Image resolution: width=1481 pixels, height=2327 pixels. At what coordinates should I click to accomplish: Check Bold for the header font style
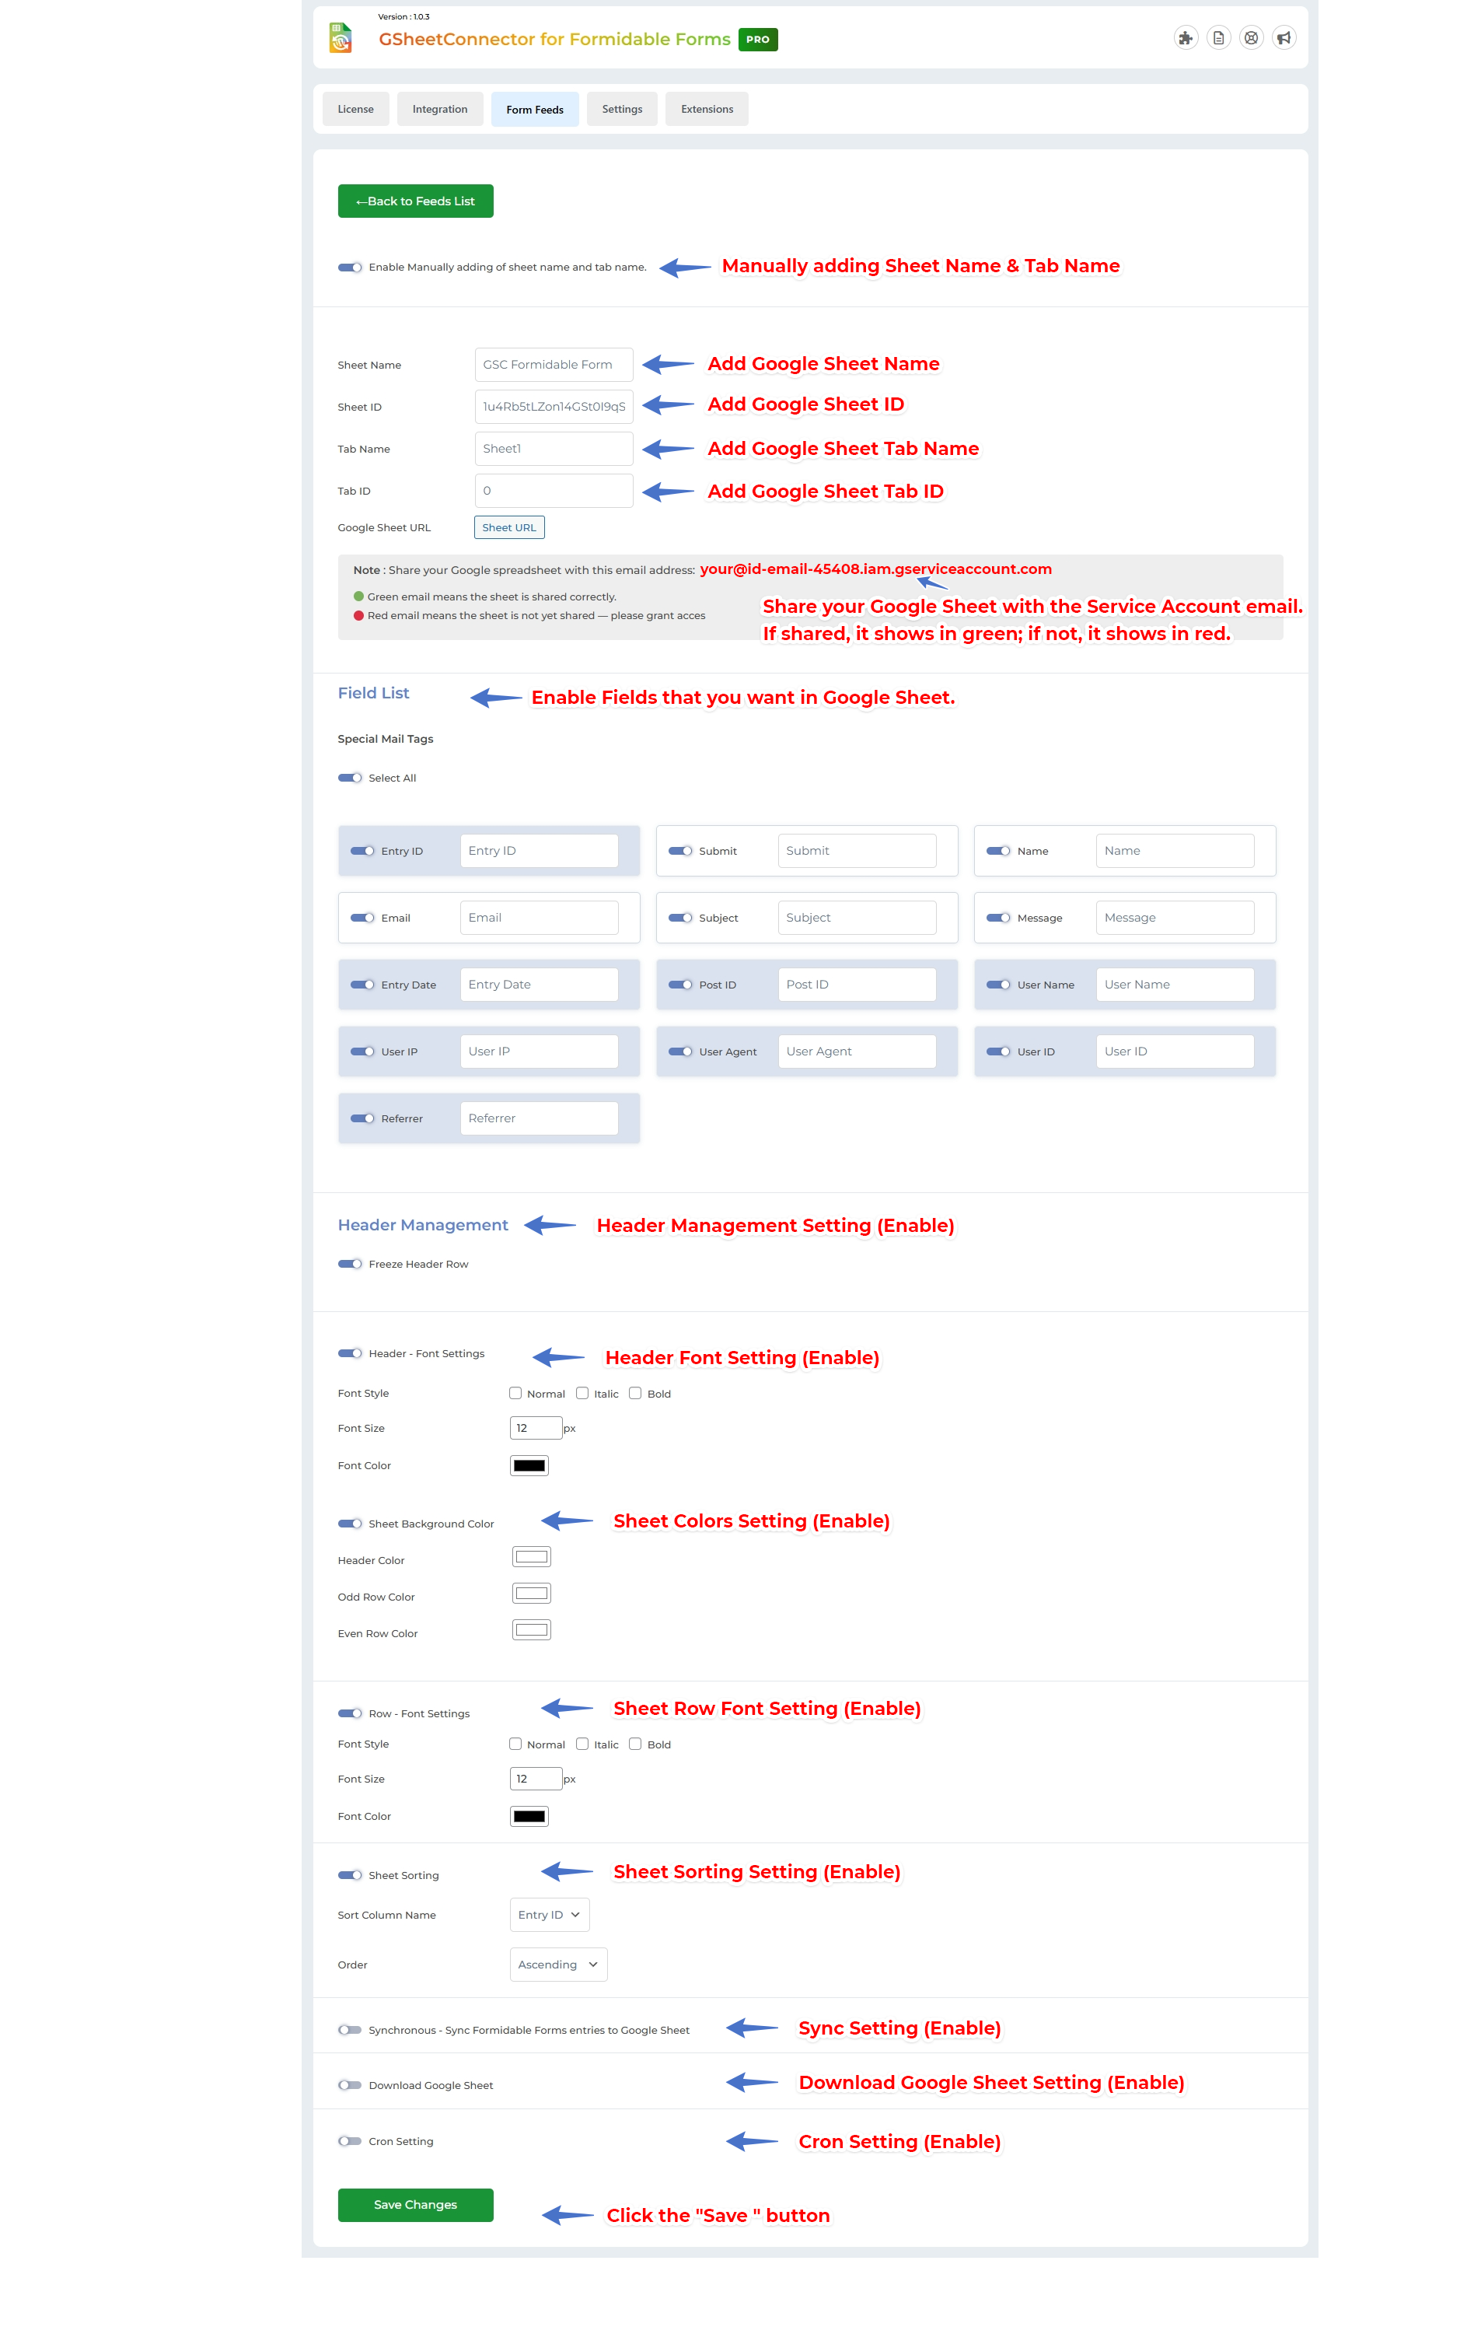tap(636, 1392)
